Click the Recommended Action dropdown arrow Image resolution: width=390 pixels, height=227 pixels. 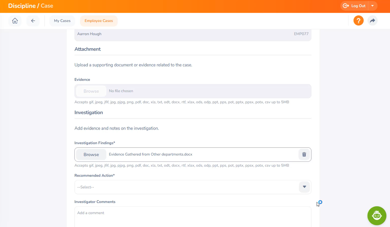click(x=304, y=187)
